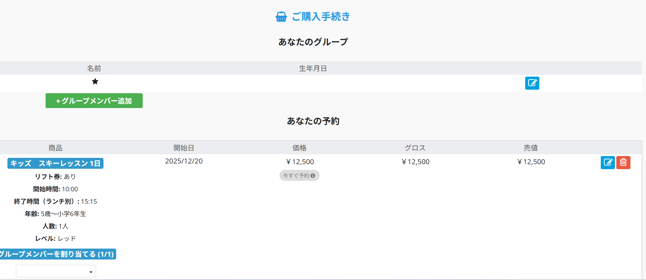Click the グロス column header
Image resolution: width=646 pixels, height=280 pixels.
coord(415,148)
